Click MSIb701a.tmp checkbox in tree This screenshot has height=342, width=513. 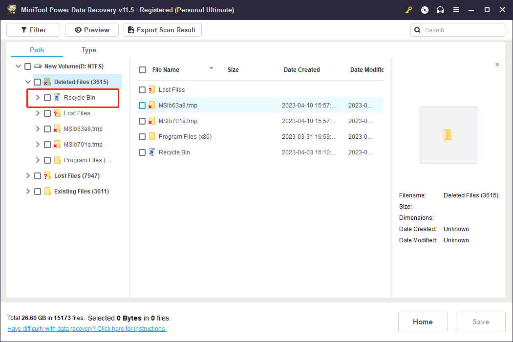click(47, 145)
